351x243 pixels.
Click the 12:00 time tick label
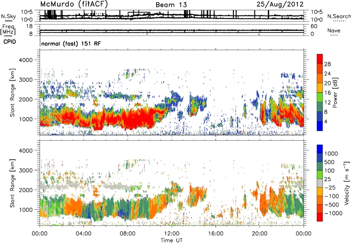click(x=172, y=234)
